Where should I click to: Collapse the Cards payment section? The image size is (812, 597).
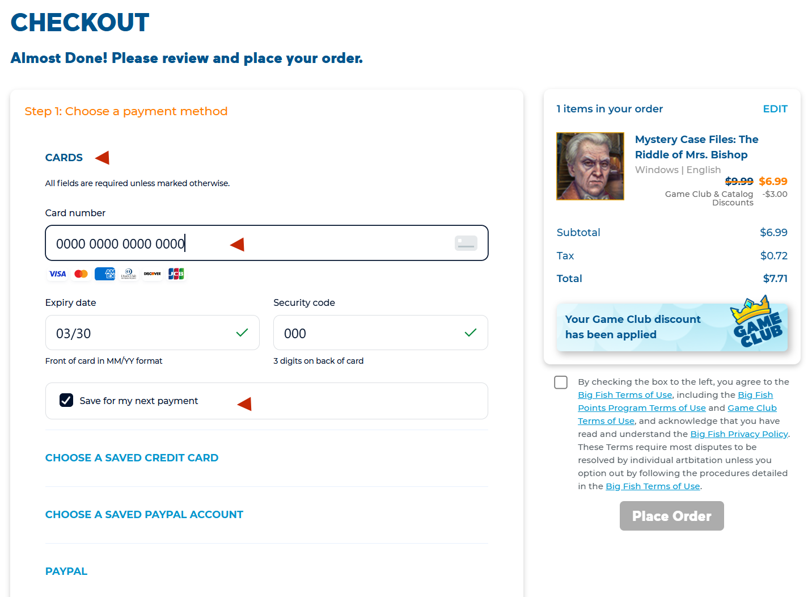[x=64, y=158]
